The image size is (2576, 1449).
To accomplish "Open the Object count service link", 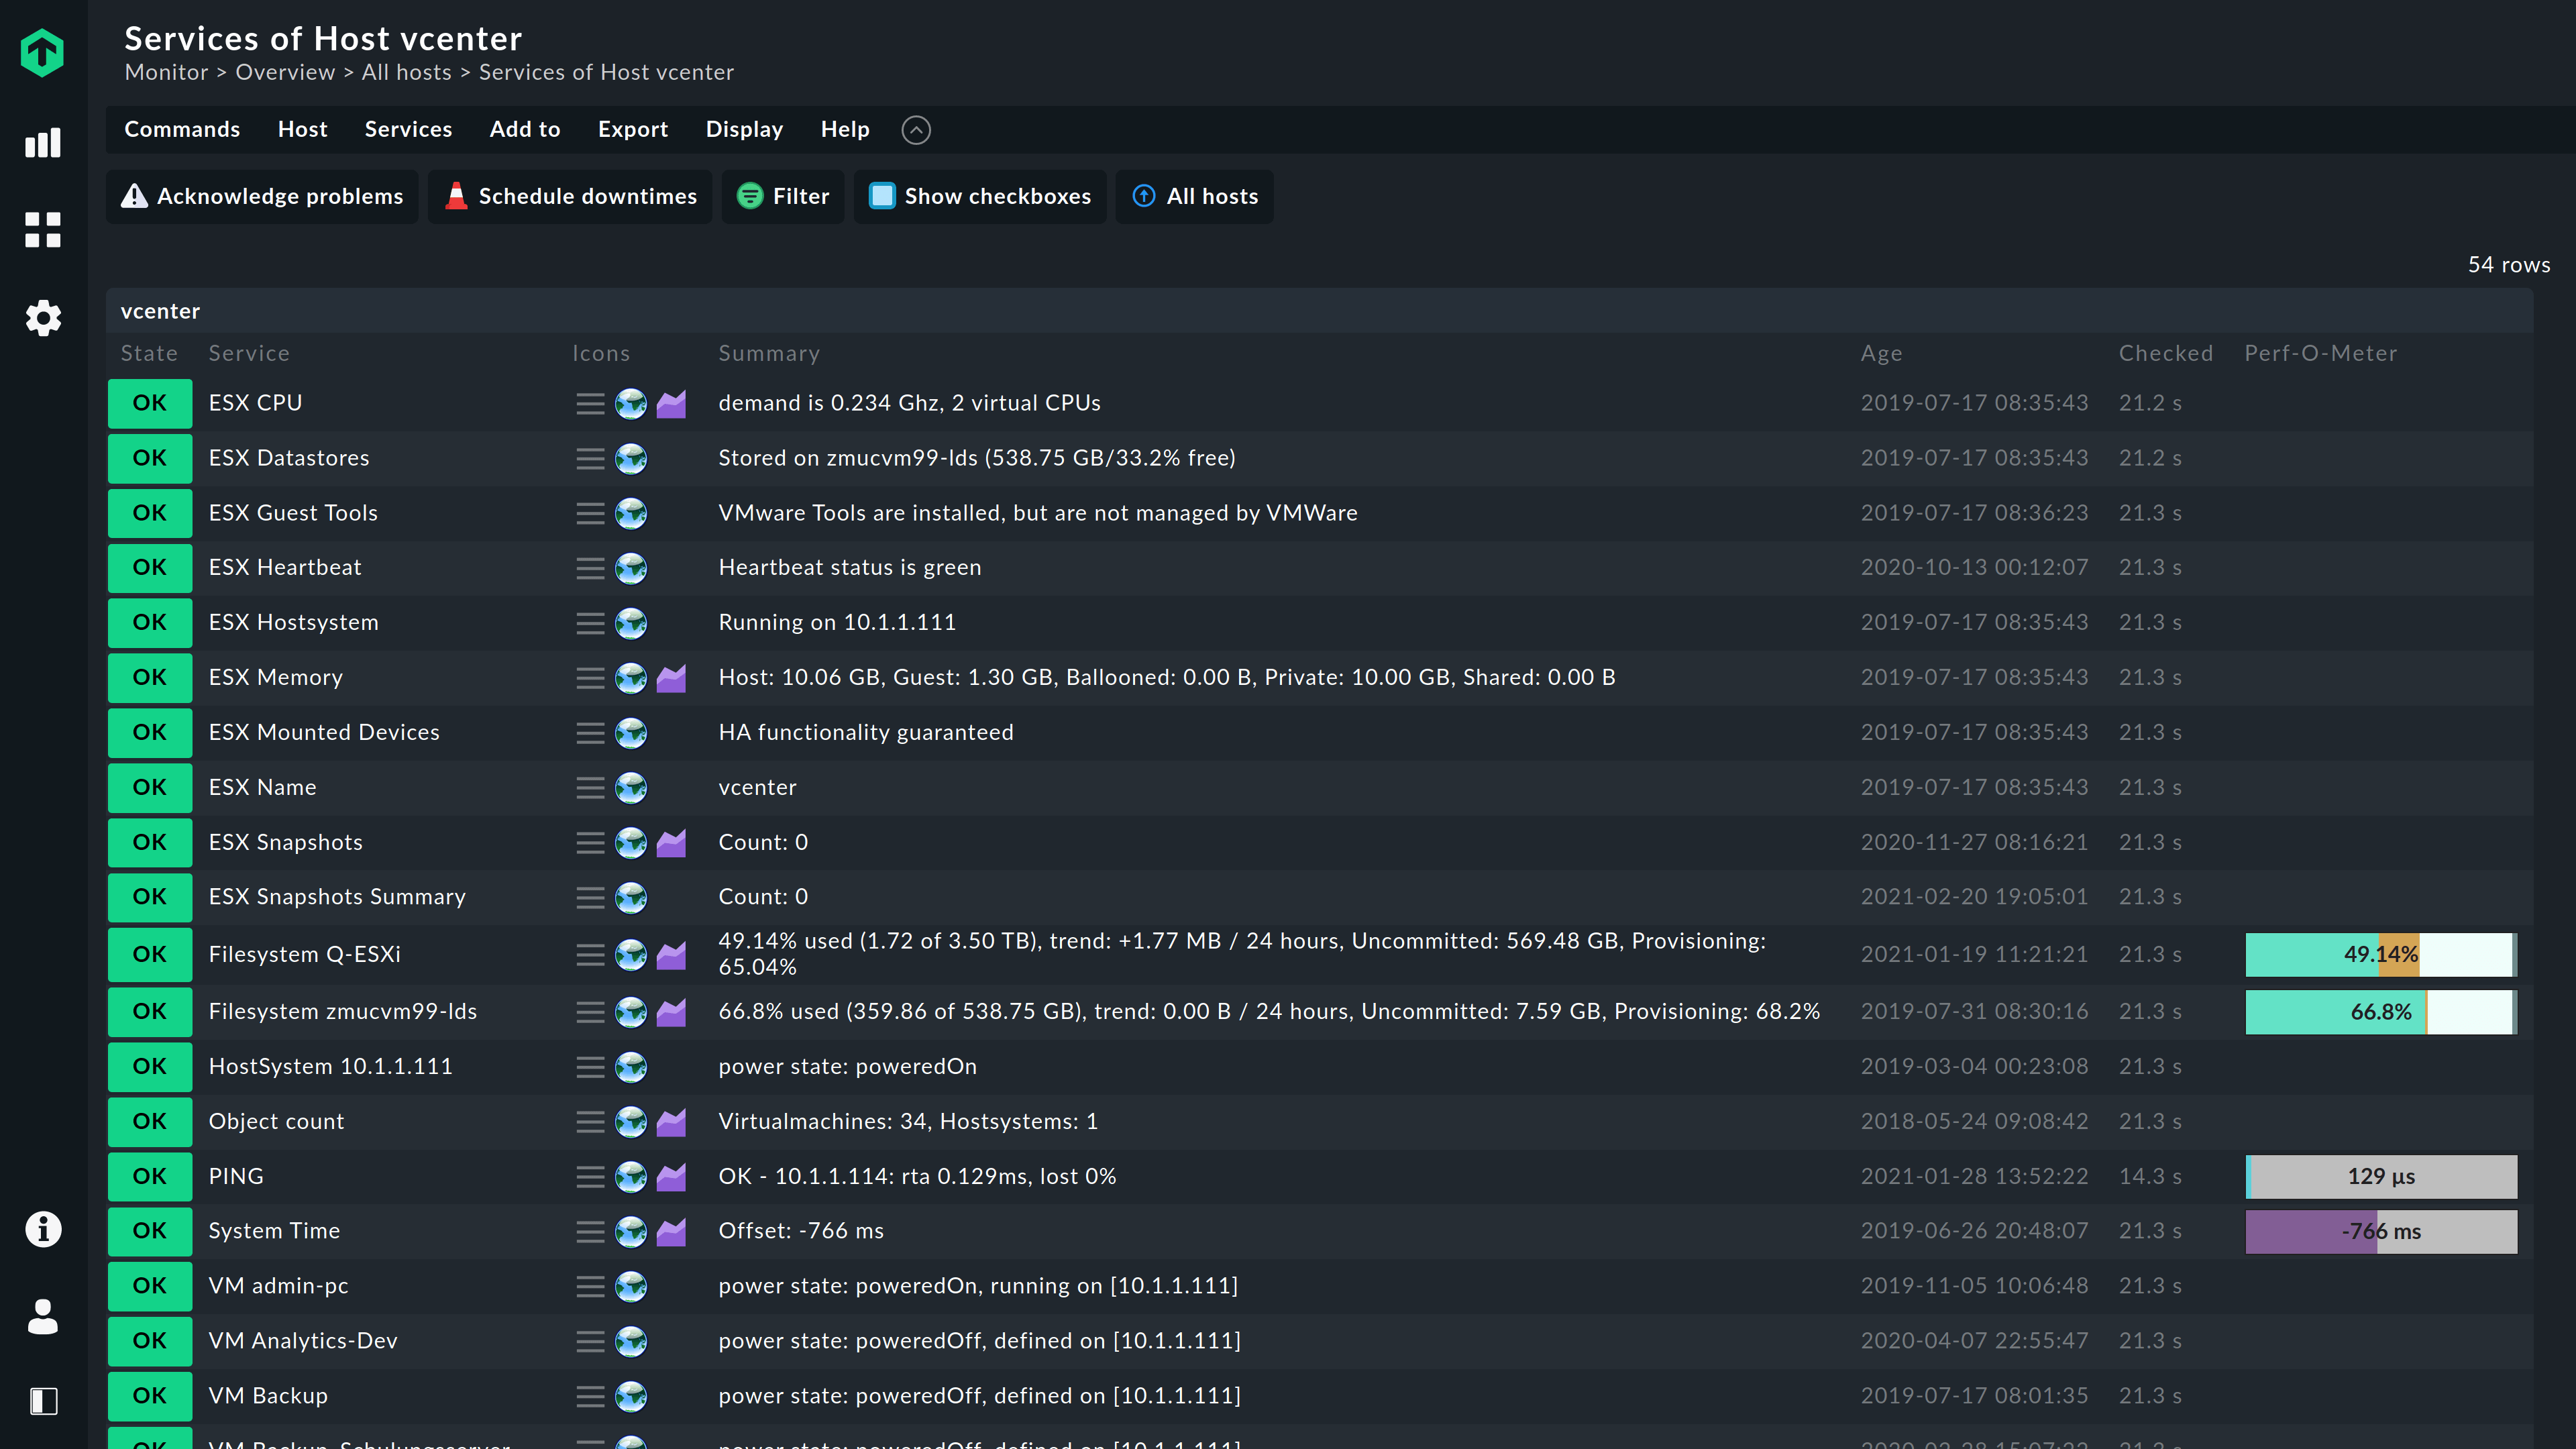I will coord(276,1121).
